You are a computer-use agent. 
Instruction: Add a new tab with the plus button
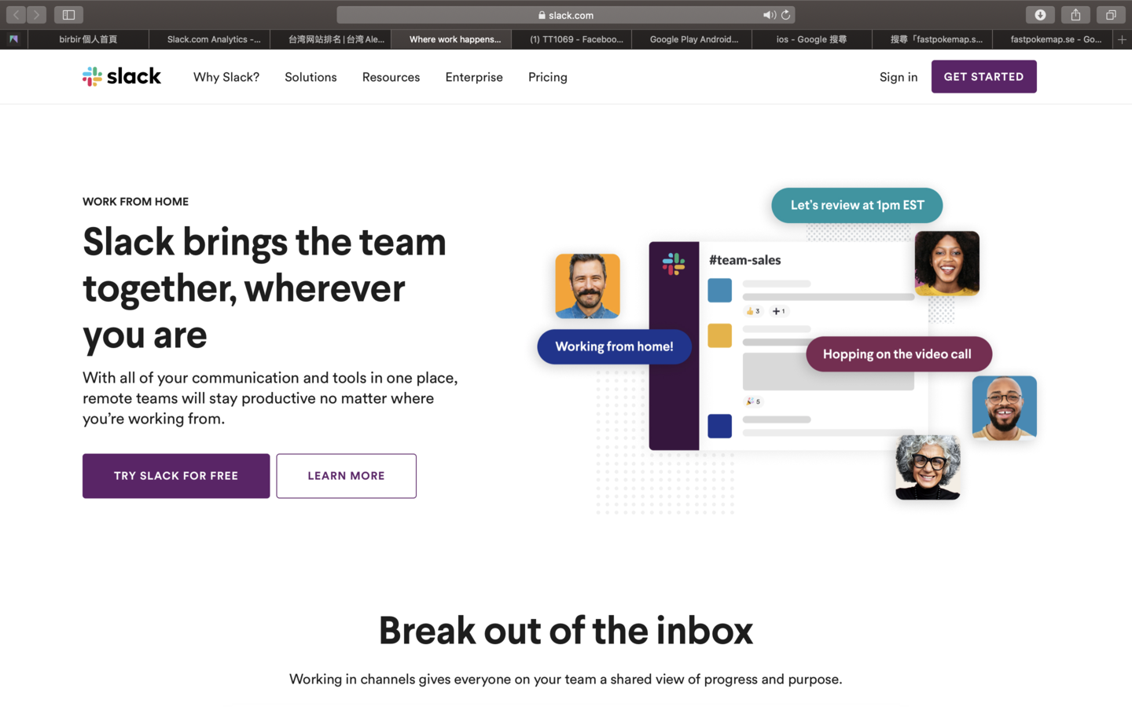pyautogui.click(x=1122, y=39)
